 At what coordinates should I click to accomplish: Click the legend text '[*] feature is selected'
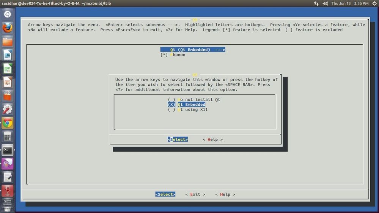coord(252,30)
